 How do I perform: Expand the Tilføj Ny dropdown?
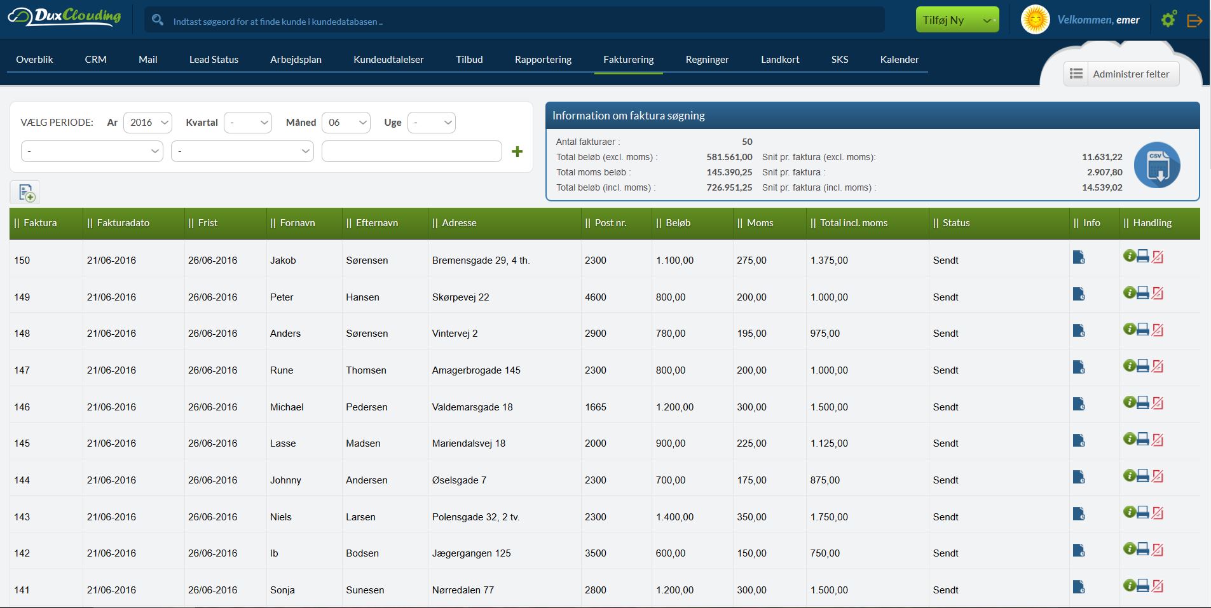(957, 20)
